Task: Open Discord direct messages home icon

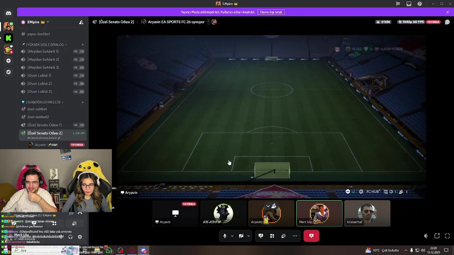Action: (x=9, y=13)
